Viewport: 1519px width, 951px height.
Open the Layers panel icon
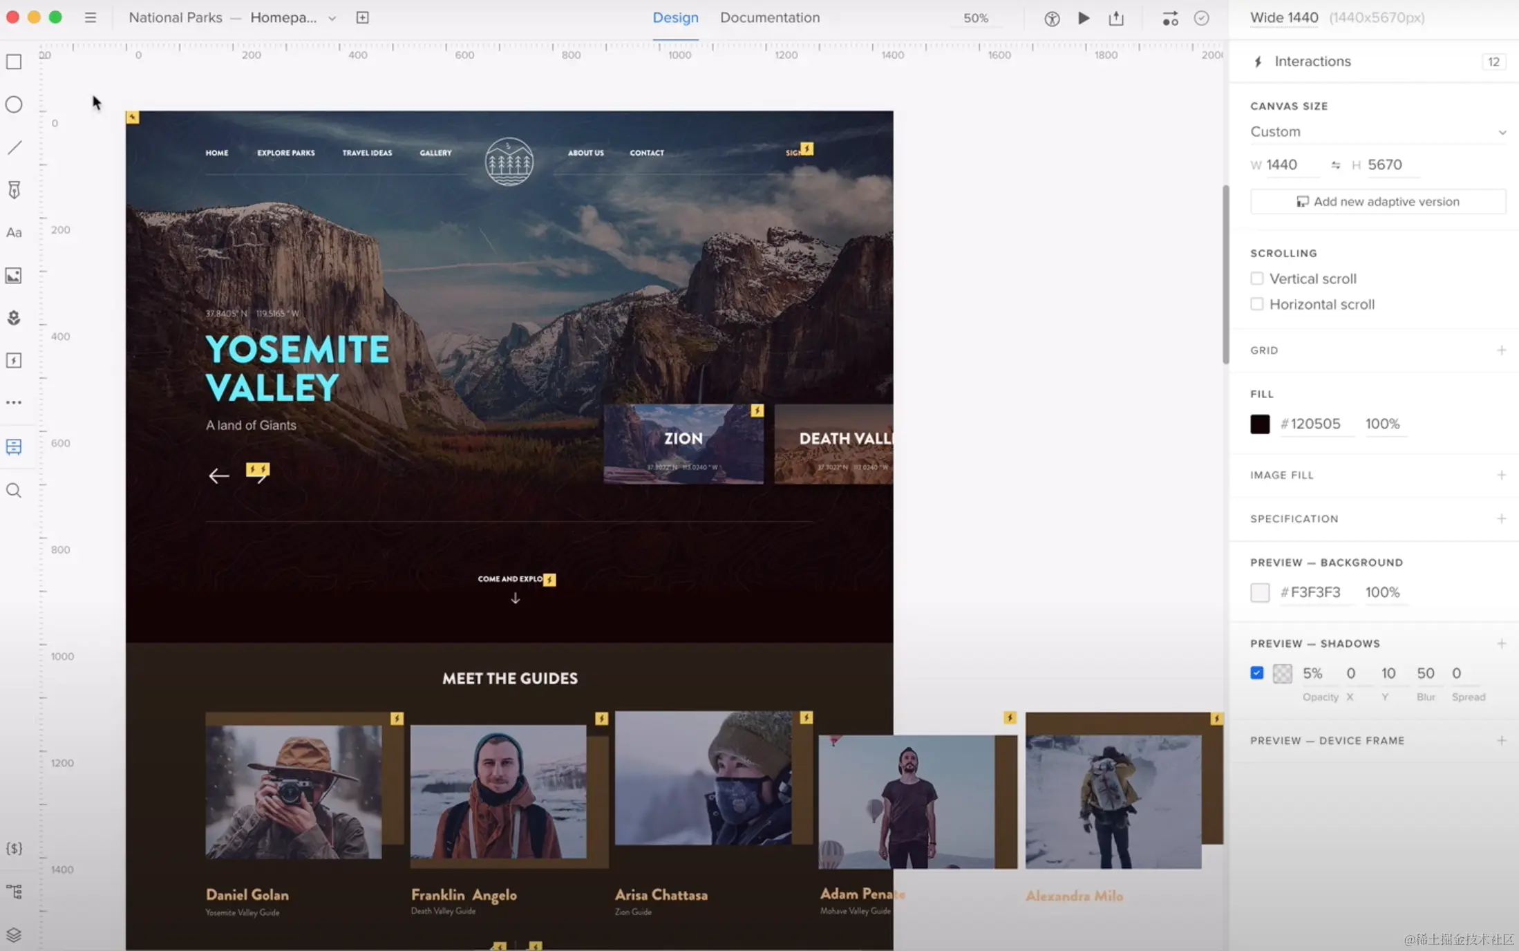click(14, 934)
